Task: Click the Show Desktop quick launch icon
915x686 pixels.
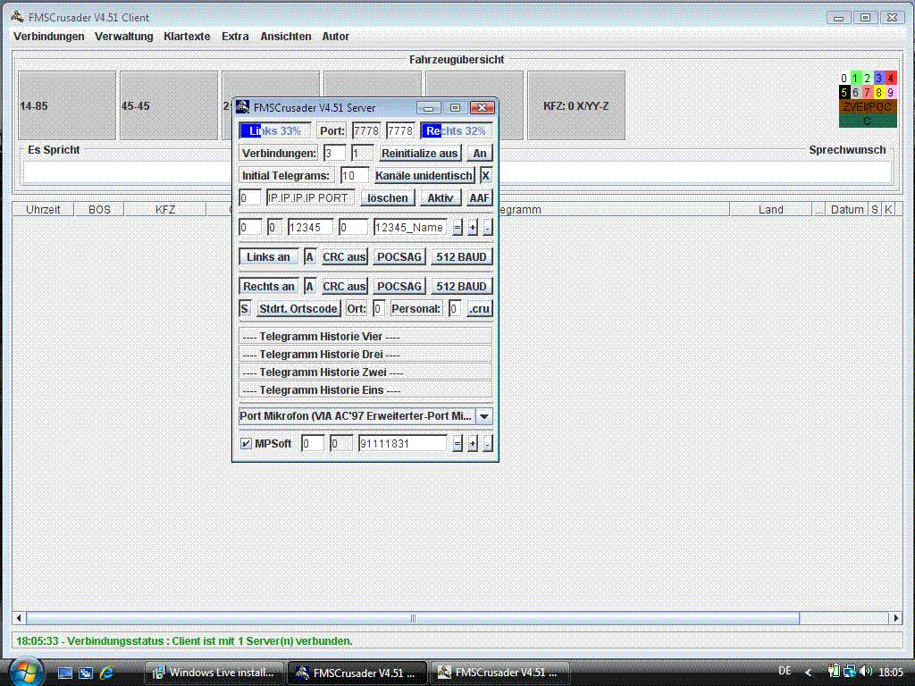Action: click(64, 673)
